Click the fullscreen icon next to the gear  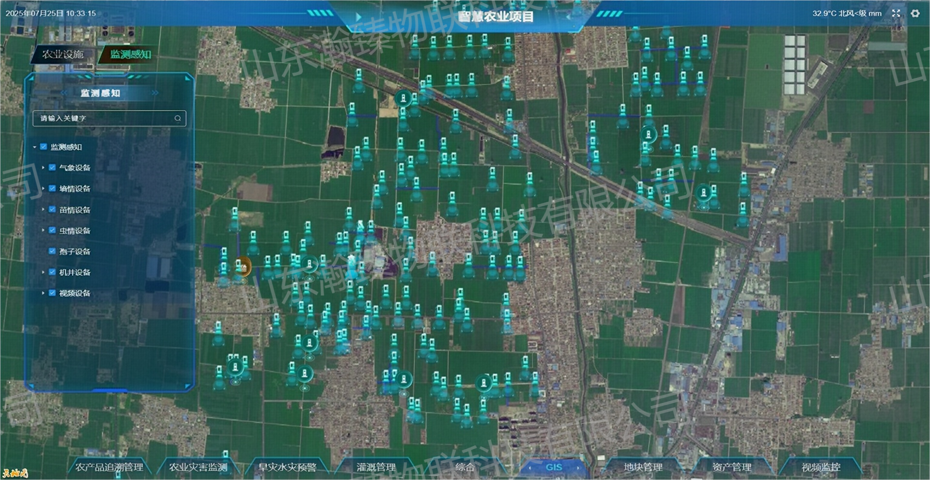896,14
